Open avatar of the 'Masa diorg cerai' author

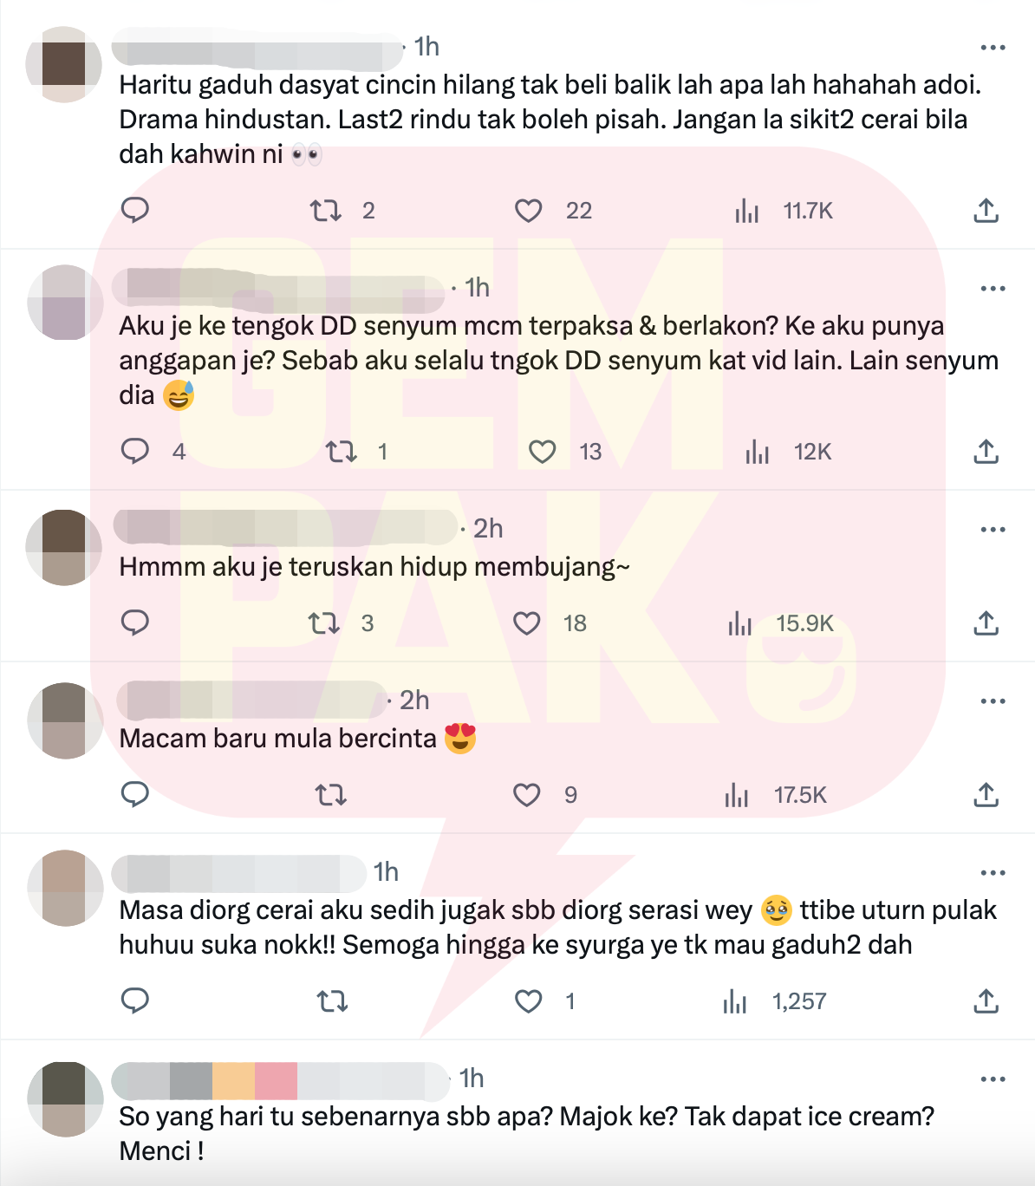(65, 888)
